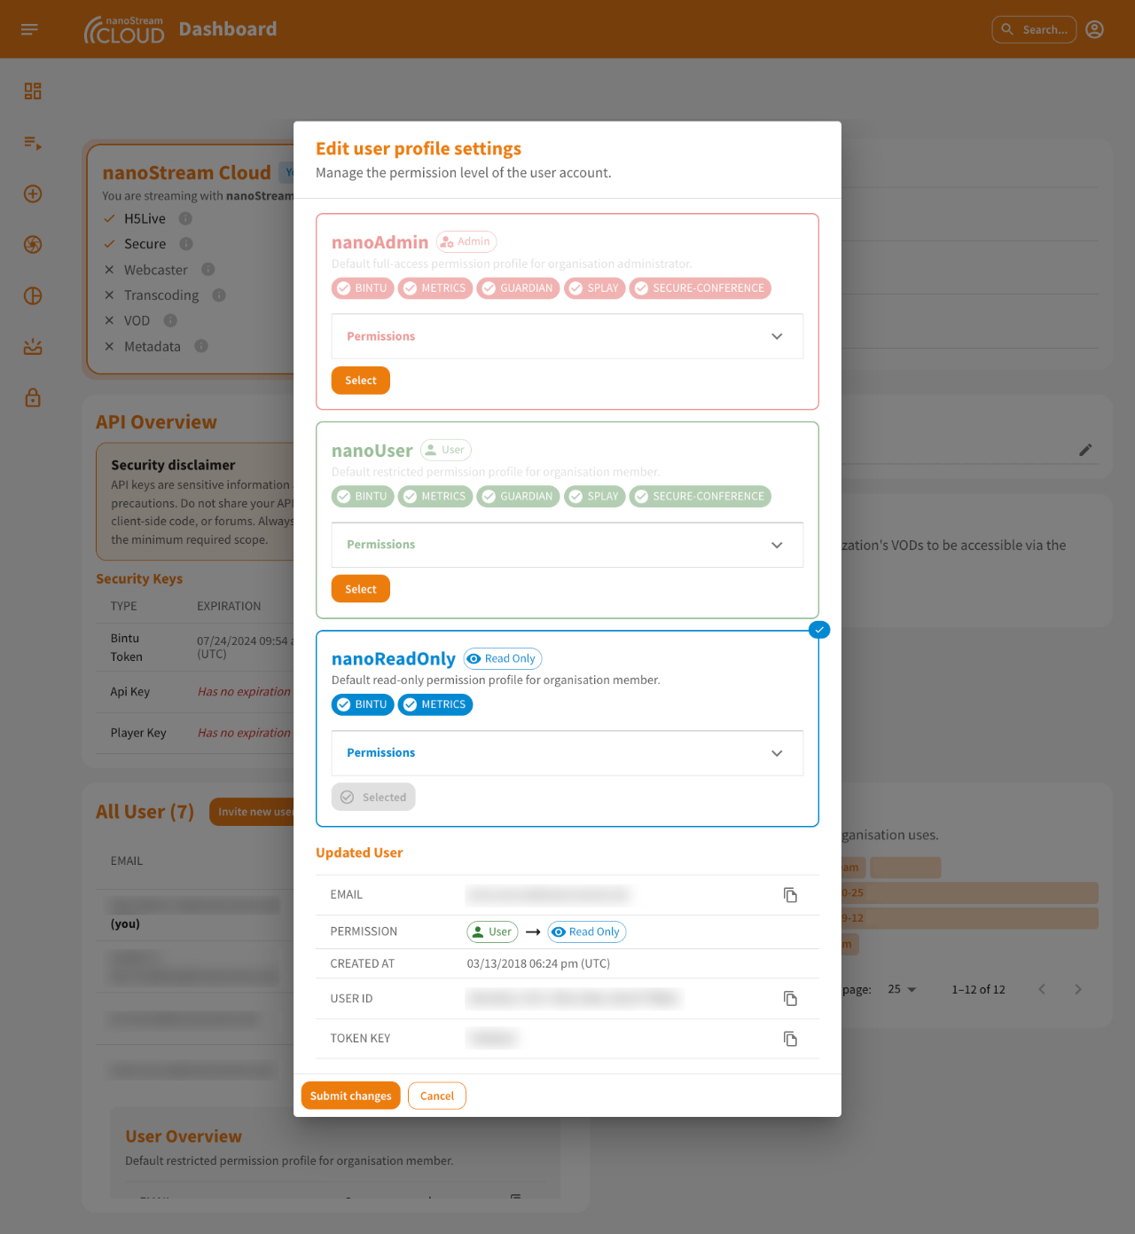The height and width of the screenshot is (1234, 1135).
Task: Open the security lock icon in the sidebar
Action: 33,397
